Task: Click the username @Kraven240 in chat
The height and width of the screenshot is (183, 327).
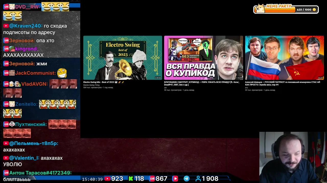Action: (x=26, y=26)
